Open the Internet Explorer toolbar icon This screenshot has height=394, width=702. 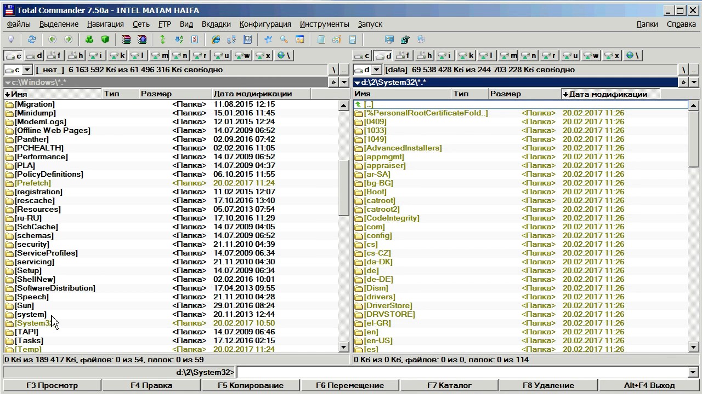pyautogui.click(x=216, y=39)
